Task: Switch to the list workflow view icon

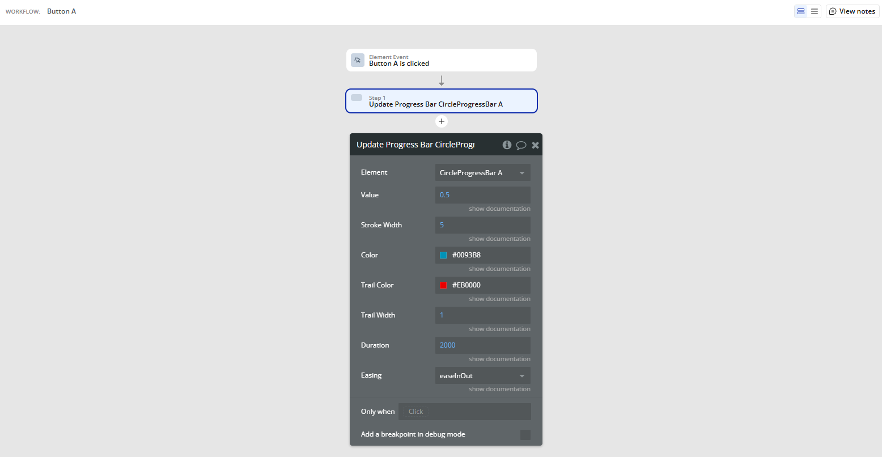Action: 815,11
